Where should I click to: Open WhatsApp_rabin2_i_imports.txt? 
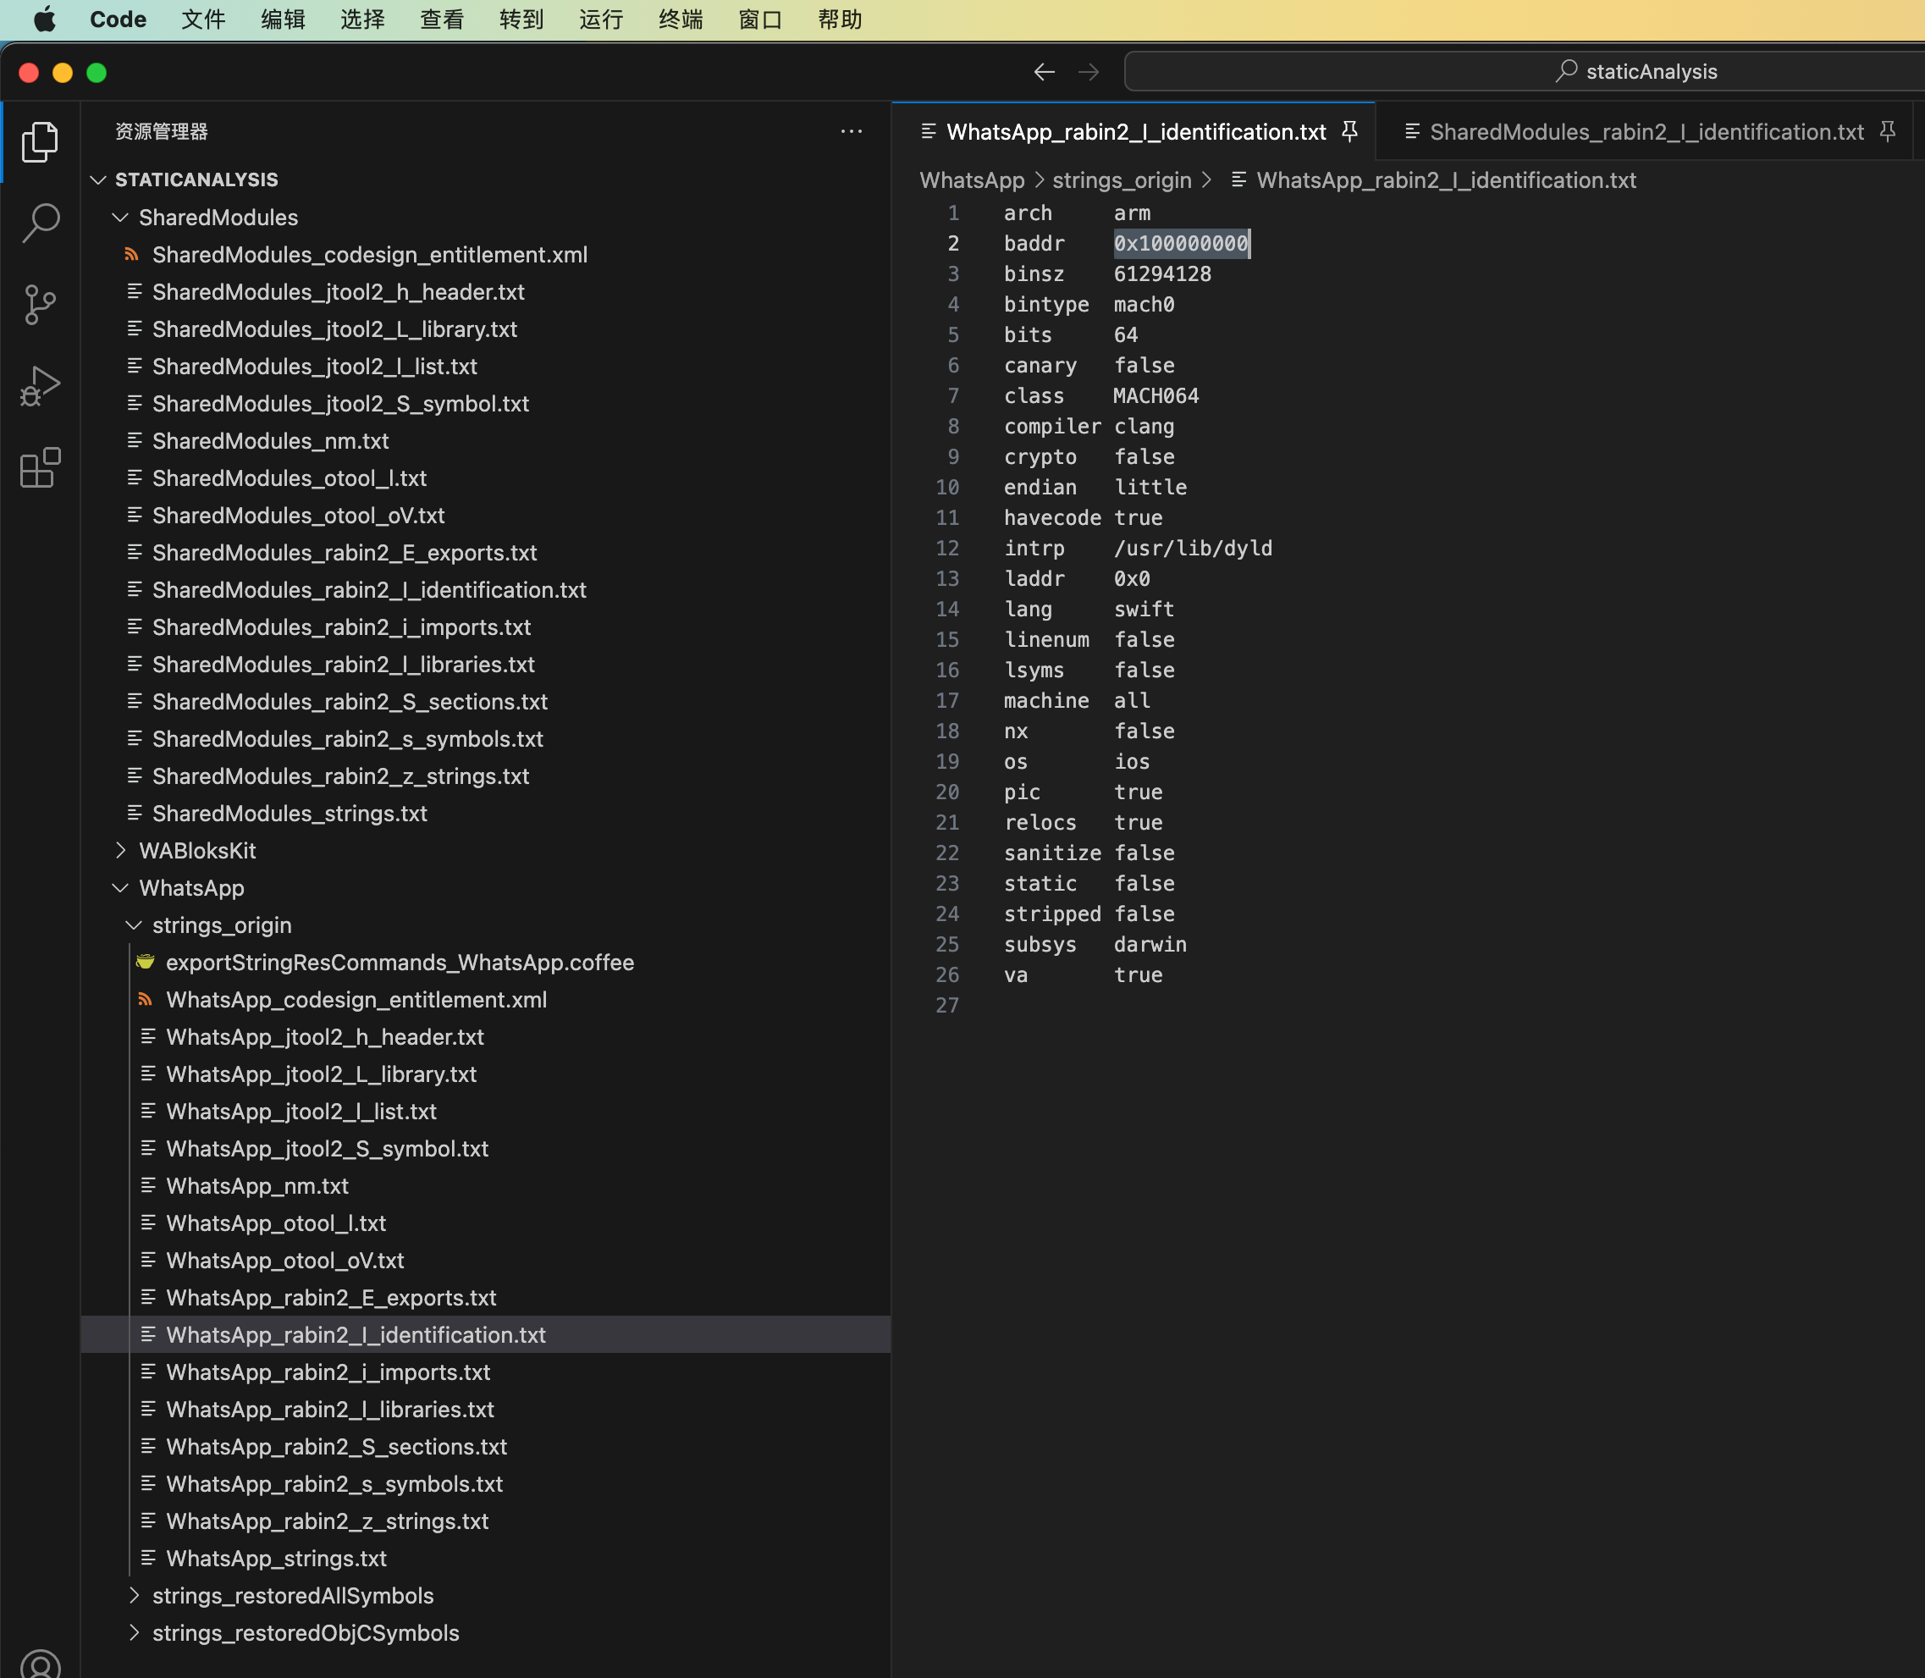(328, 1372)
